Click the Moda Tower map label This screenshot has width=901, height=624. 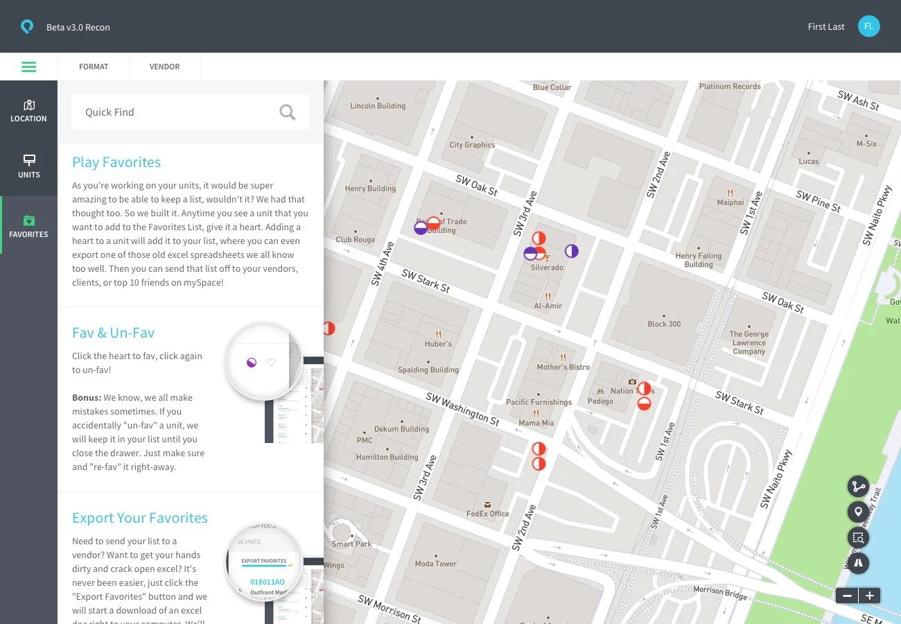(436, 564)
